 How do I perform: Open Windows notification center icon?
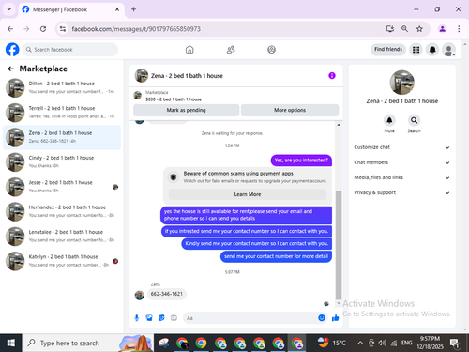(x=454, y=344)
